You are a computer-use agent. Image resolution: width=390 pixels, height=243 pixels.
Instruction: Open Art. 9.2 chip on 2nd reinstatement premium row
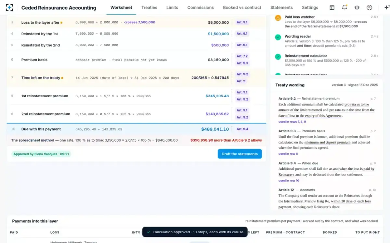(242, 118)
